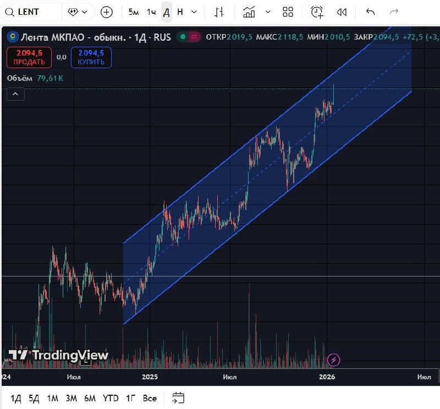Click the 2025 time axis label
Viewport: 440px width, 409px height.
pos(150,377)
